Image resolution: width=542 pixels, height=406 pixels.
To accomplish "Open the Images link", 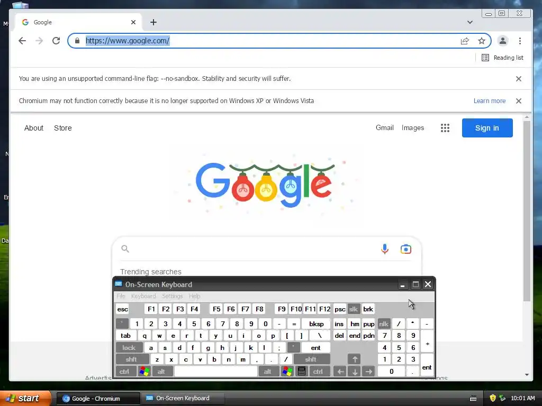I will click(x=413, y=128).
